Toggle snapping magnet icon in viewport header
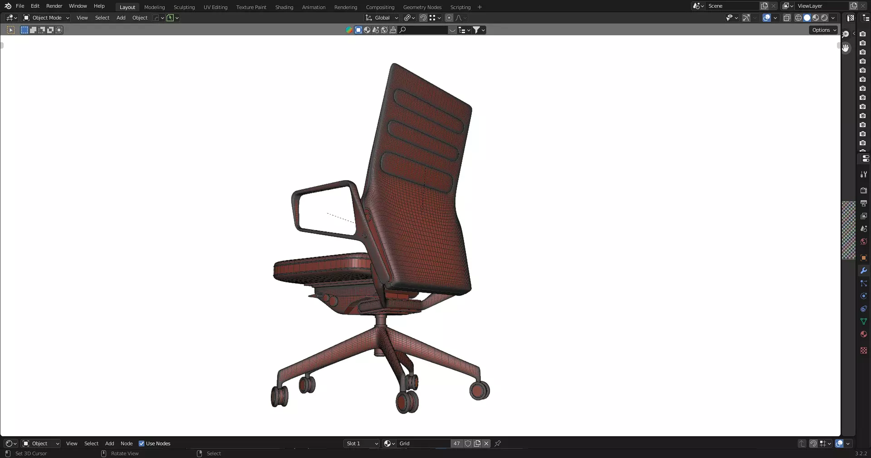 [423, 18]
